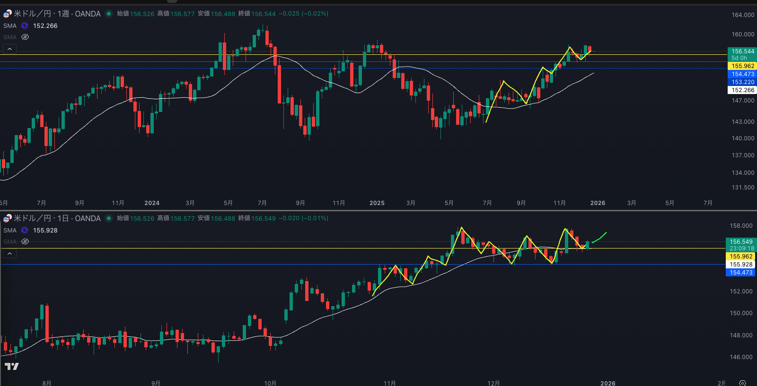The height and width of the screenshot is (386, 757).
Task: Click the 2026 label on weekly time axis
Action: (598, 203)
